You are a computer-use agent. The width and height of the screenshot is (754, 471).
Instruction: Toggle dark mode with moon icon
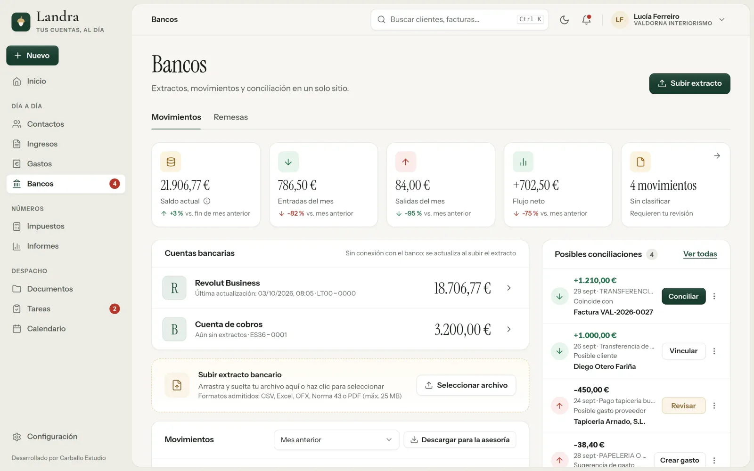coord(564,20)
